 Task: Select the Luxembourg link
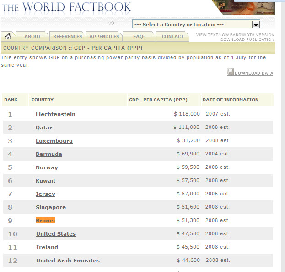[54, 141]
